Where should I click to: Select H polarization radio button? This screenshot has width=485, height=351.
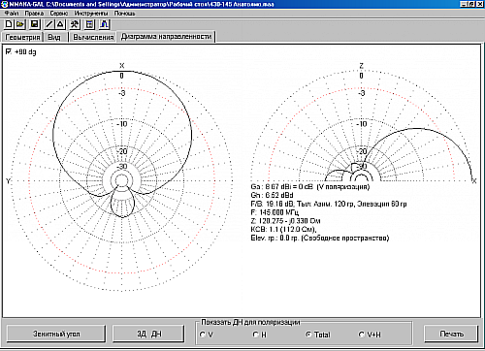255,335
